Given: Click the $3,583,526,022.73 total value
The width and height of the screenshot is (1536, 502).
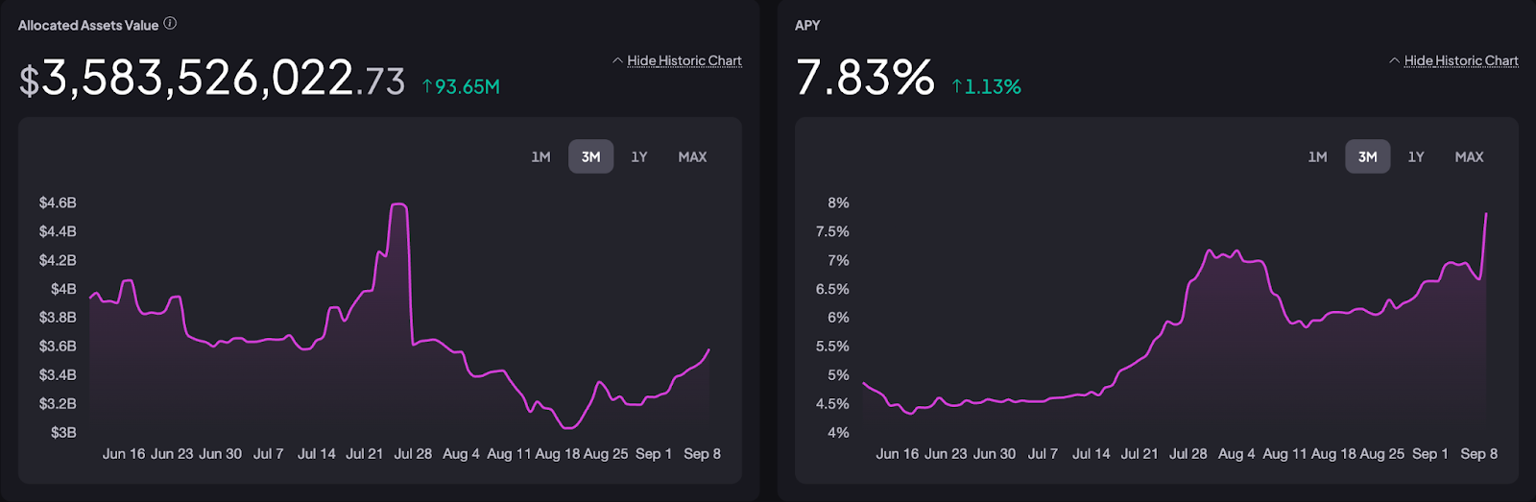Looking at the screenshot, I should pyautogui.click(x=211, y=79).
